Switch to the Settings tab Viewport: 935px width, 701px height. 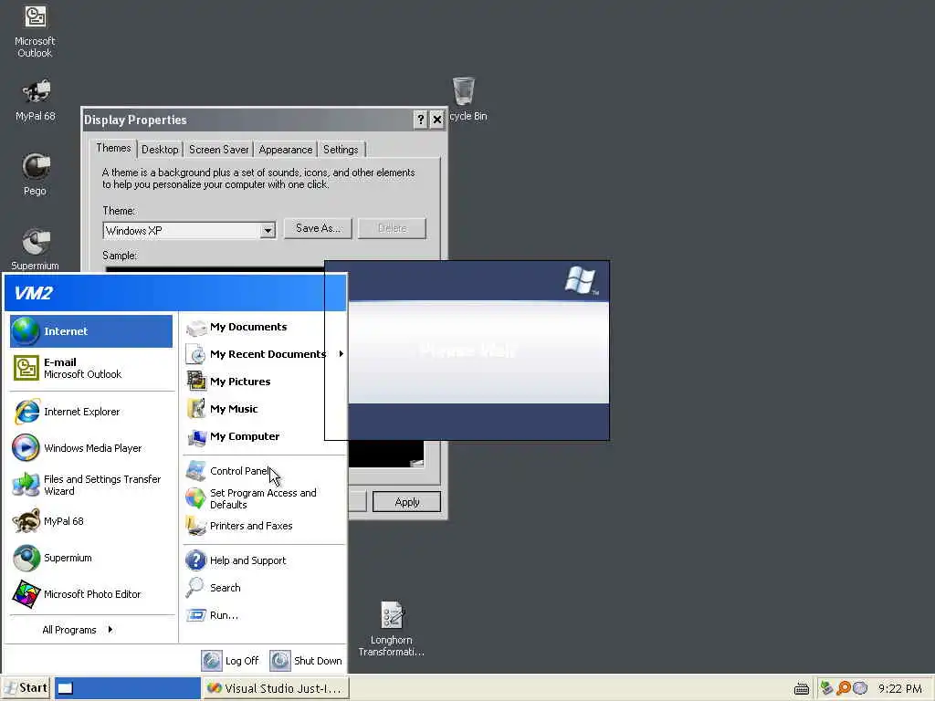pyautogui.click(x=341, y=150)
